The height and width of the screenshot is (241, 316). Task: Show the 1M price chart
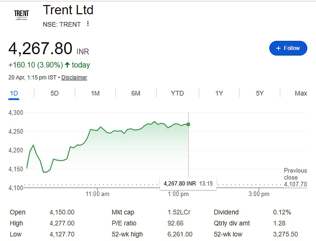point(95,93)
